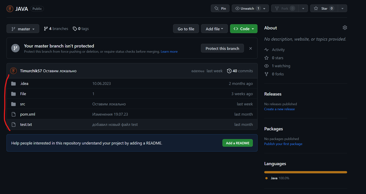Open the 40 commits history
The width and height of the screenshot is (366, 194).
(240, 71)
